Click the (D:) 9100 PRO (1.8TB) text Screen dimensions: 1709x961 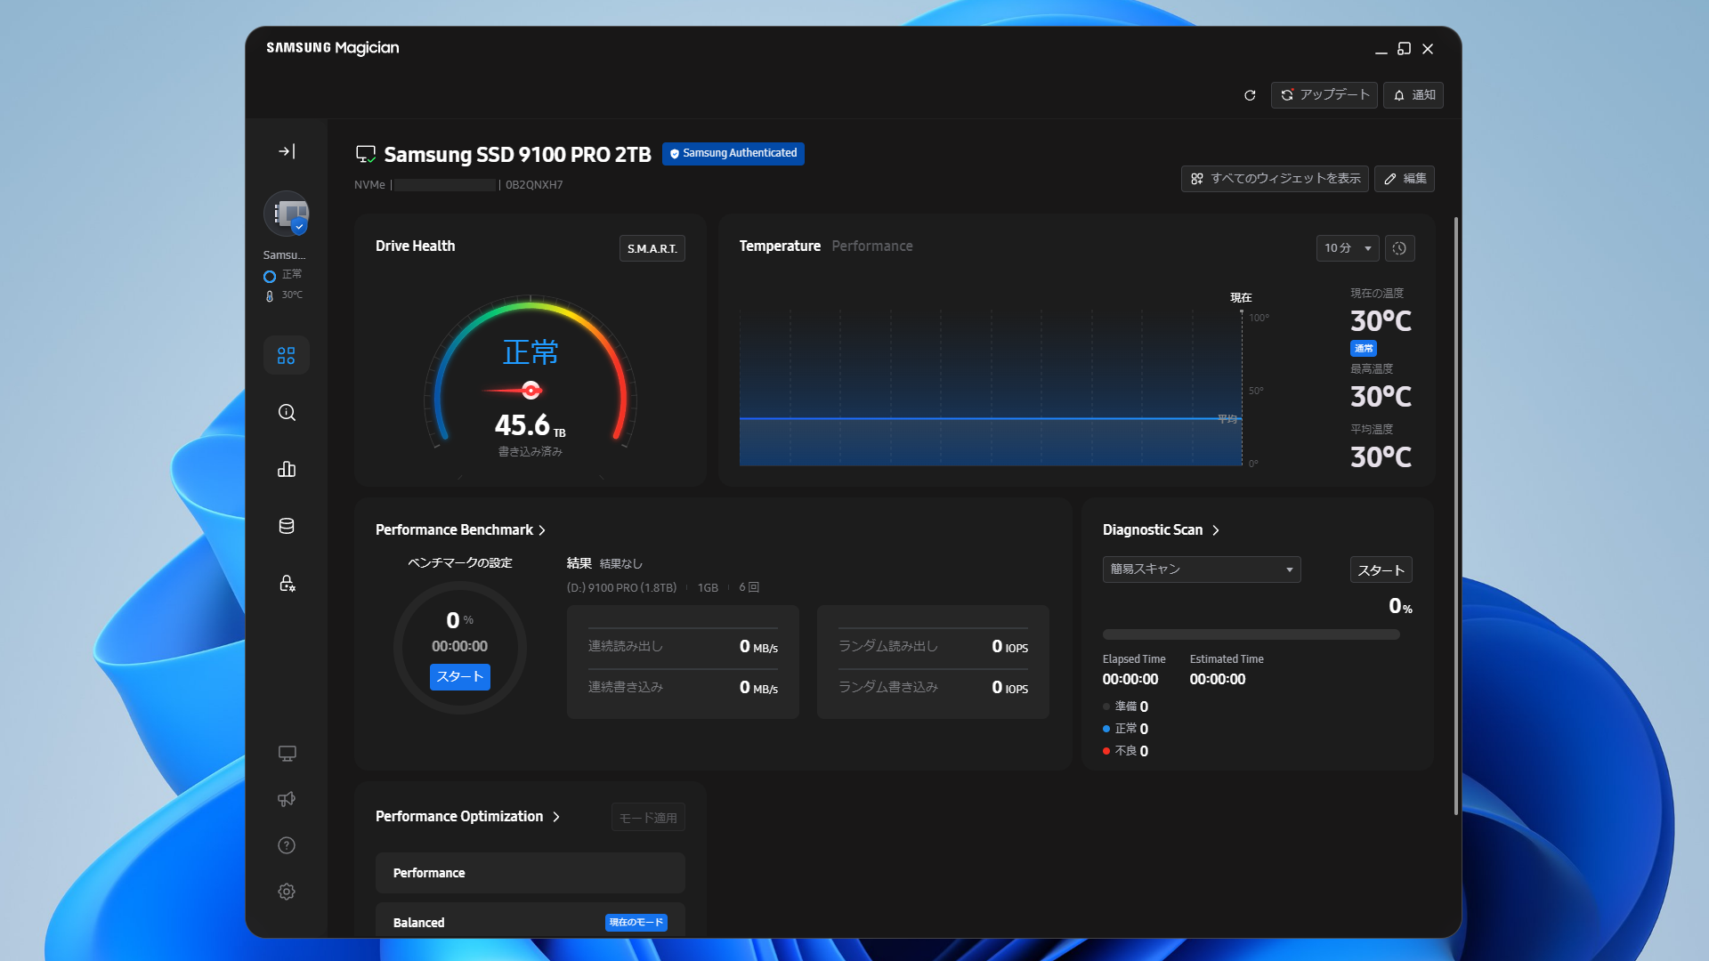(621, 588)
